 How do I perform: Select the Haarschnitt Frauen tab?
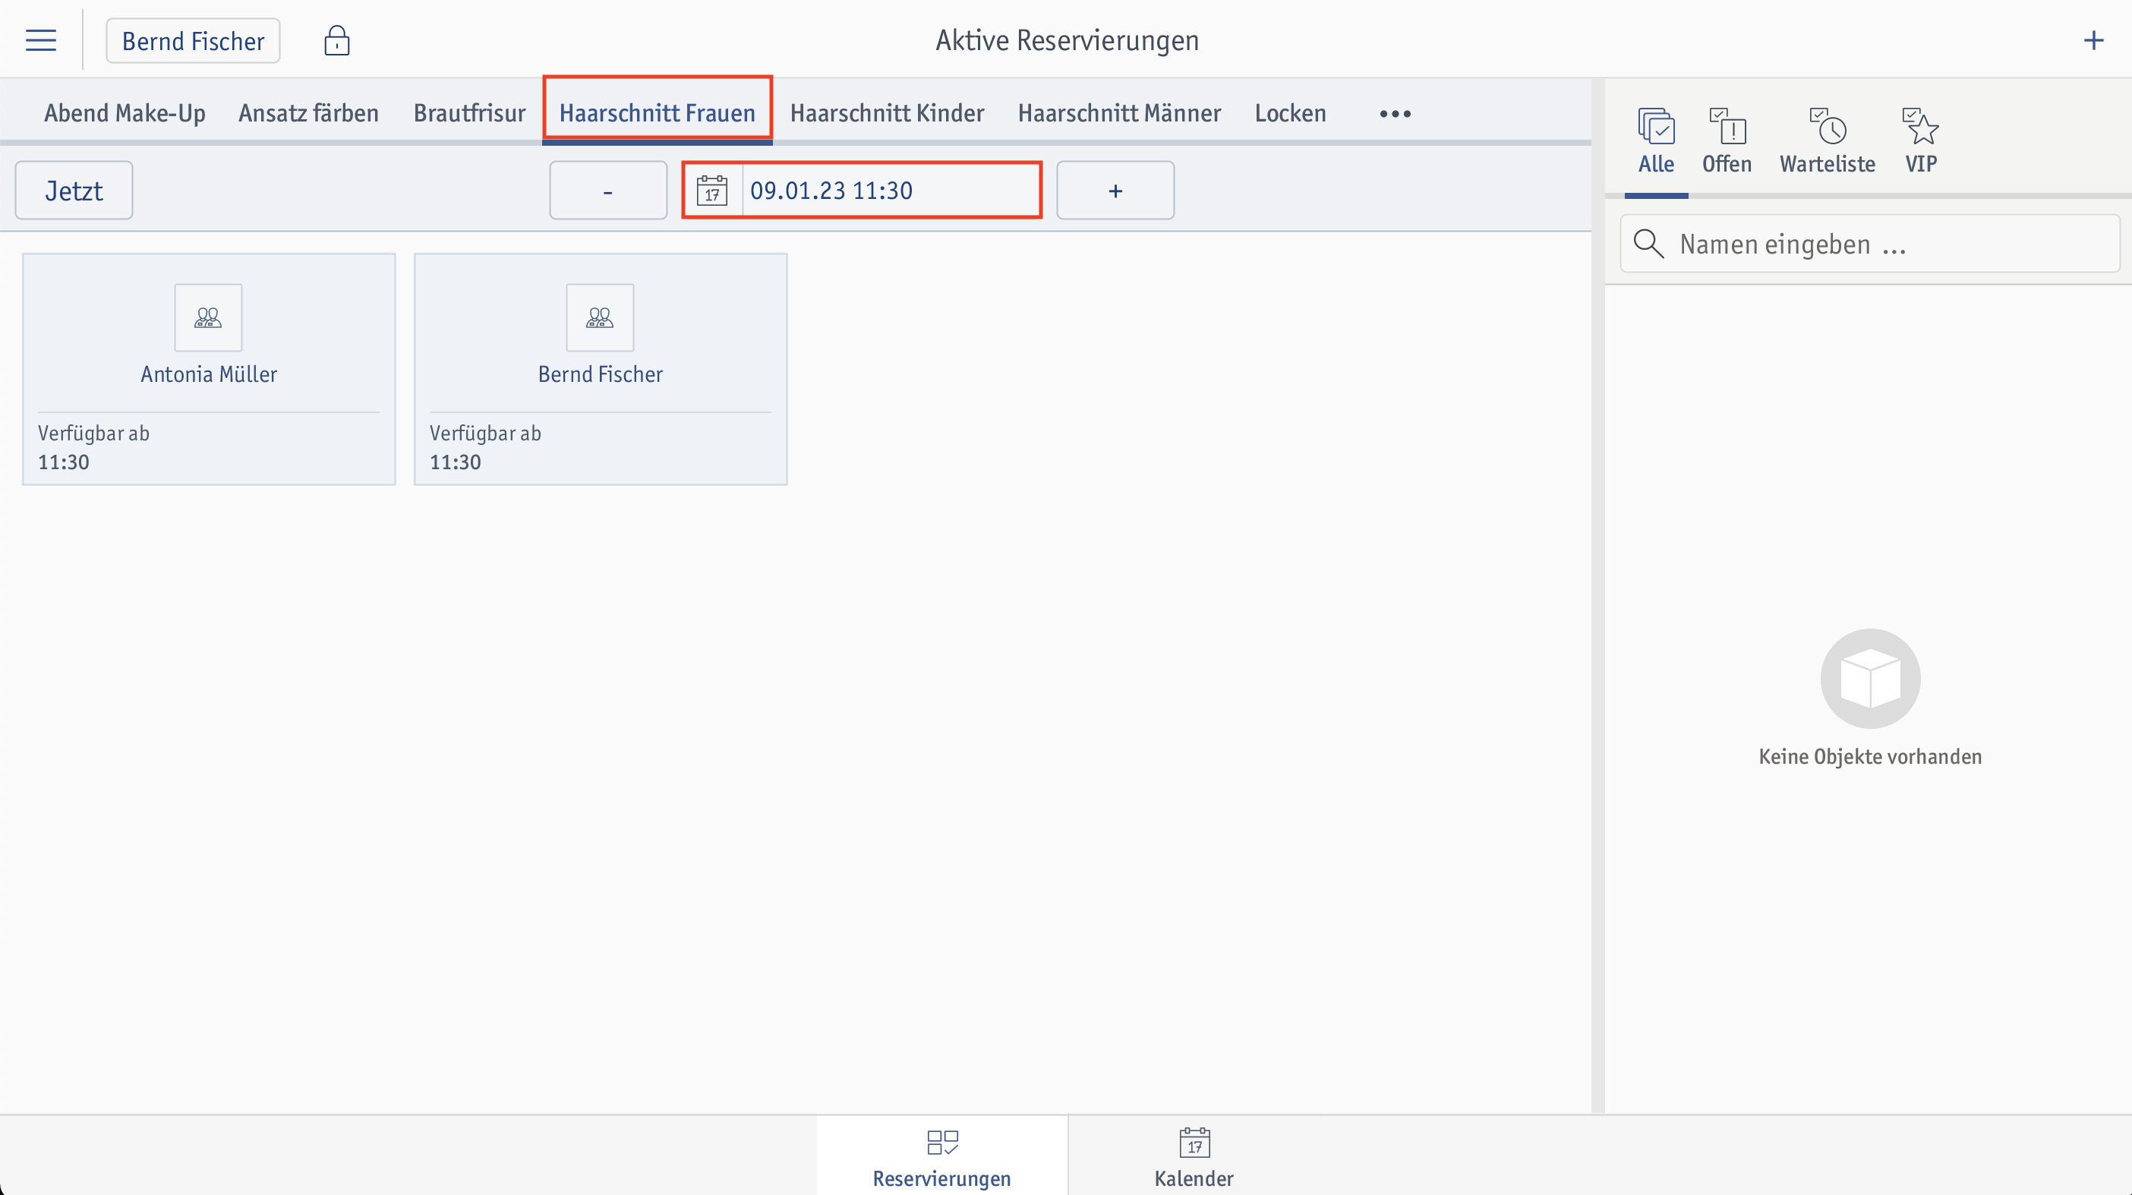point(658,112)
